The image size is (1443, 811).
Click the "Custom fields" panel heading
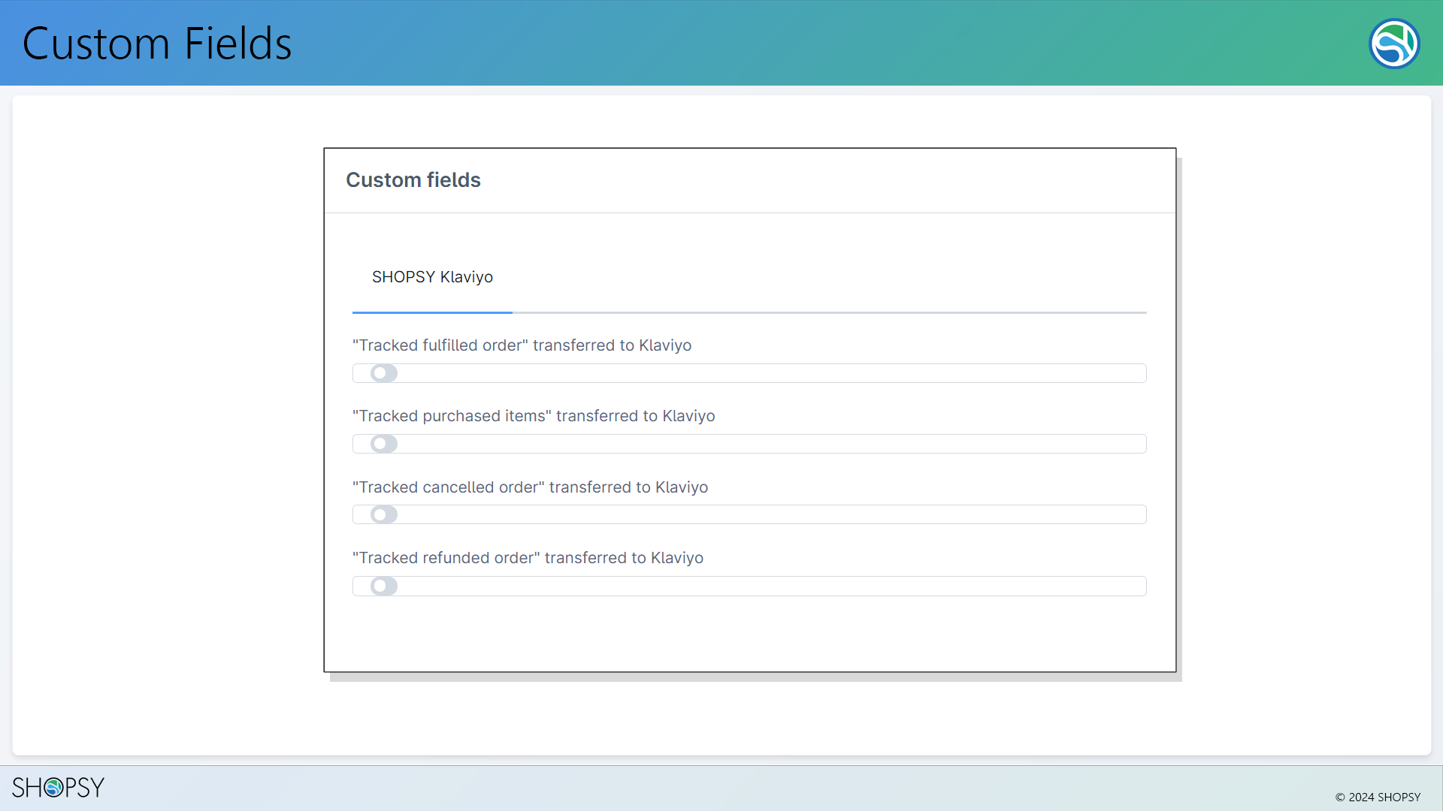coord(413,180)
